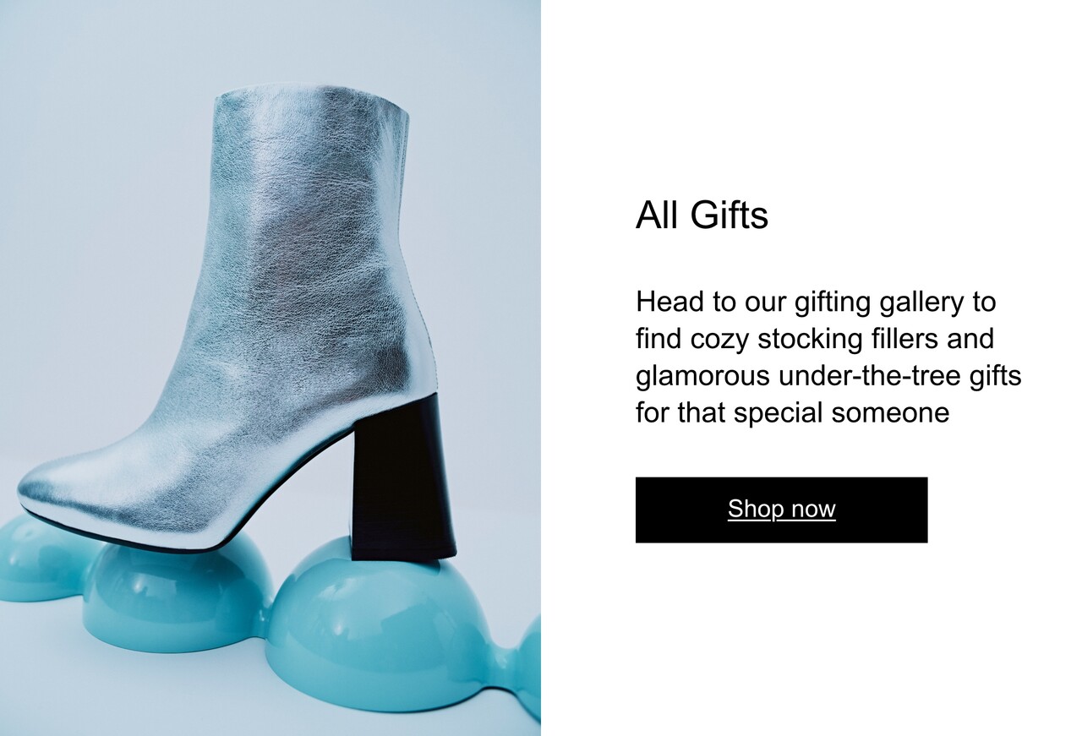Click the pale blue backdrop above the boot

(x=270, y=38)
